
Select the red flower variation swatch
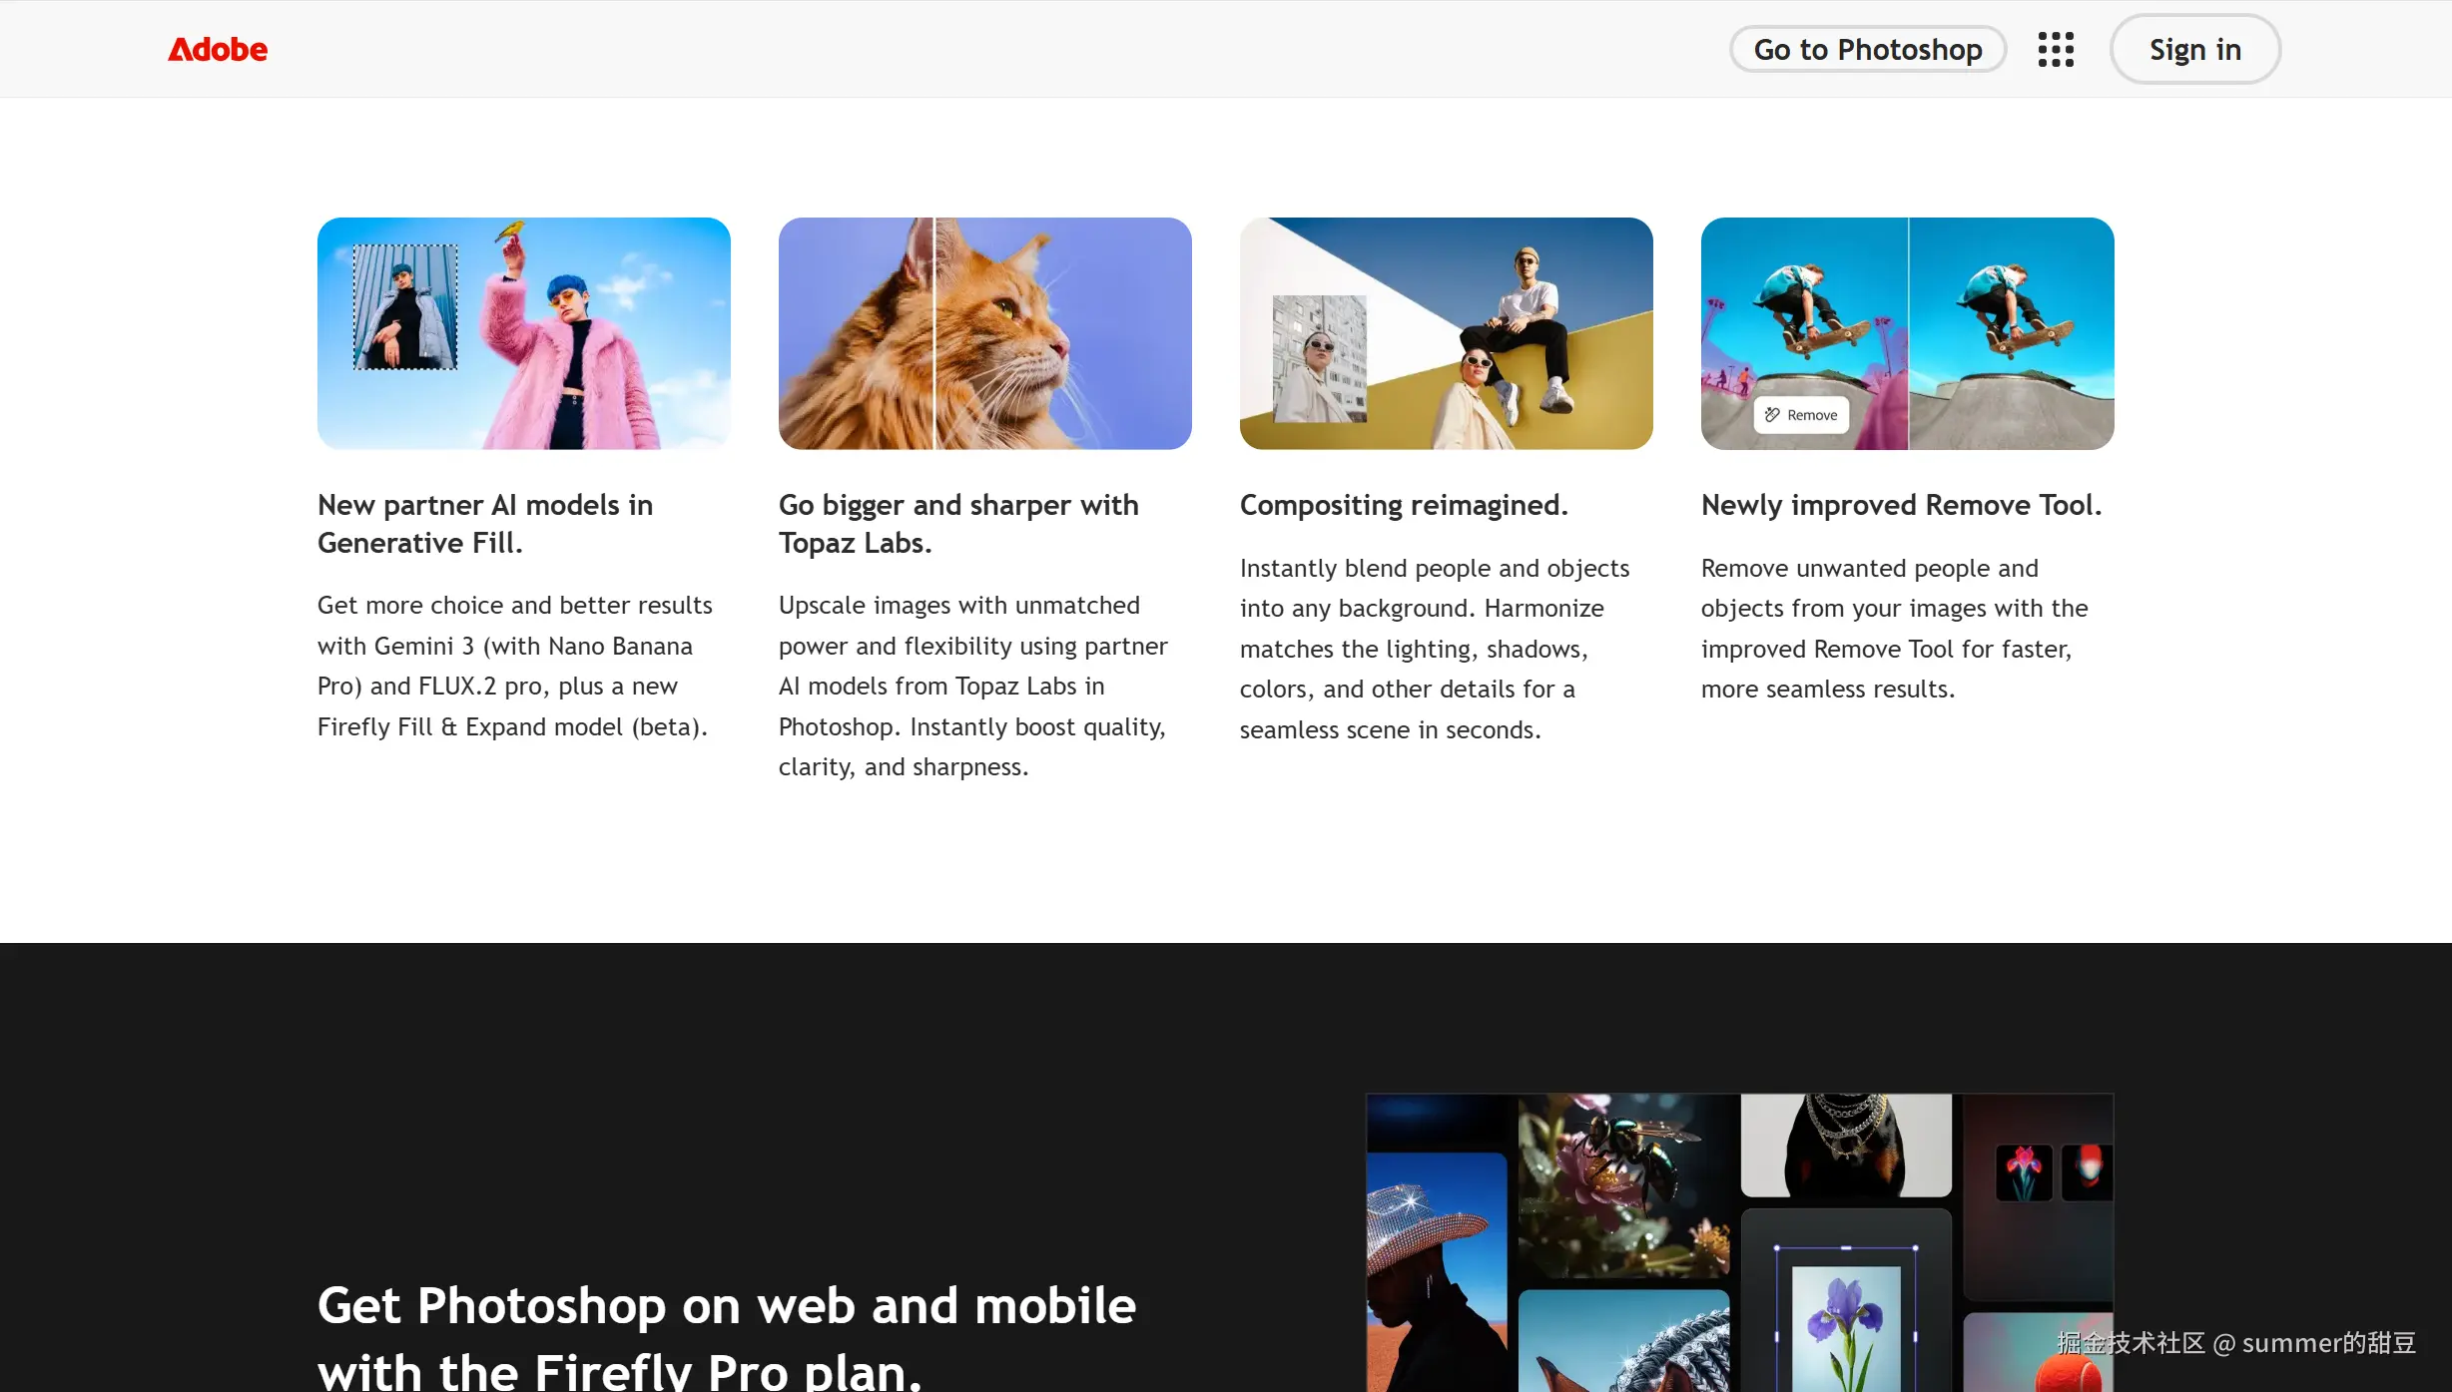point(2024,1171)
